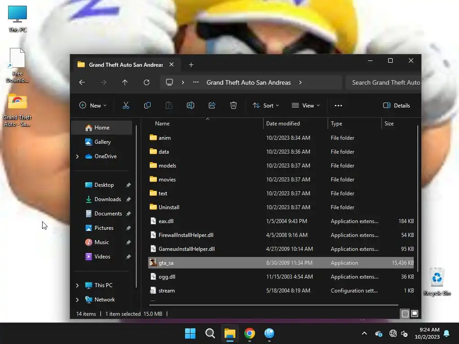This screenshot has width=459, height=344.
Task: Select the stream configuration file
Action: [x=281, y=291]
